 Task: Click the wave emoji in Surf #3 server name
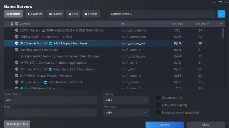click(51, 44)
